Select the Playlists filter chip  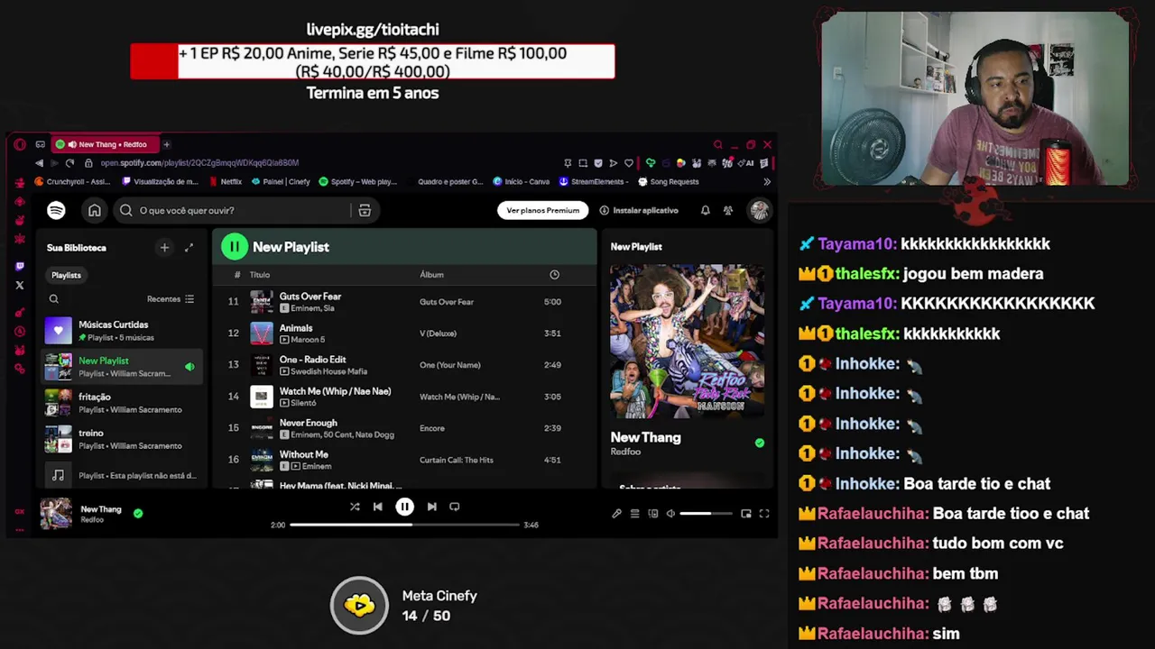(66, 275)
